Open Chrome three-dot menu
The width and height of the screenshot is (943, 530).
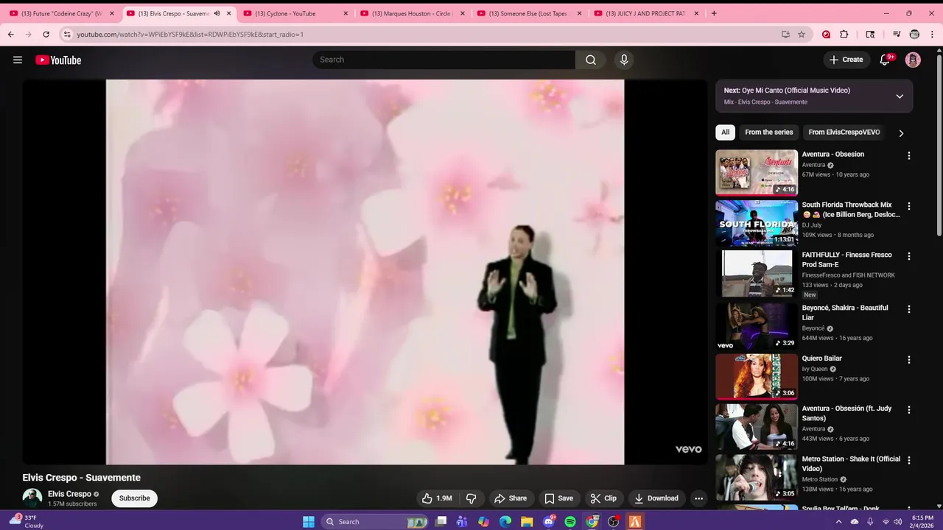pos(933,34)
